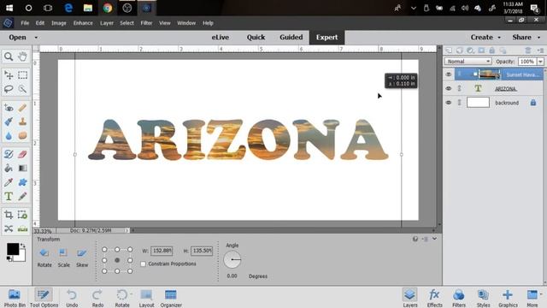Viewport: 547px width, 308px height.
Task: Hide the ARIZONA text layer
Action: coord(449,89)
